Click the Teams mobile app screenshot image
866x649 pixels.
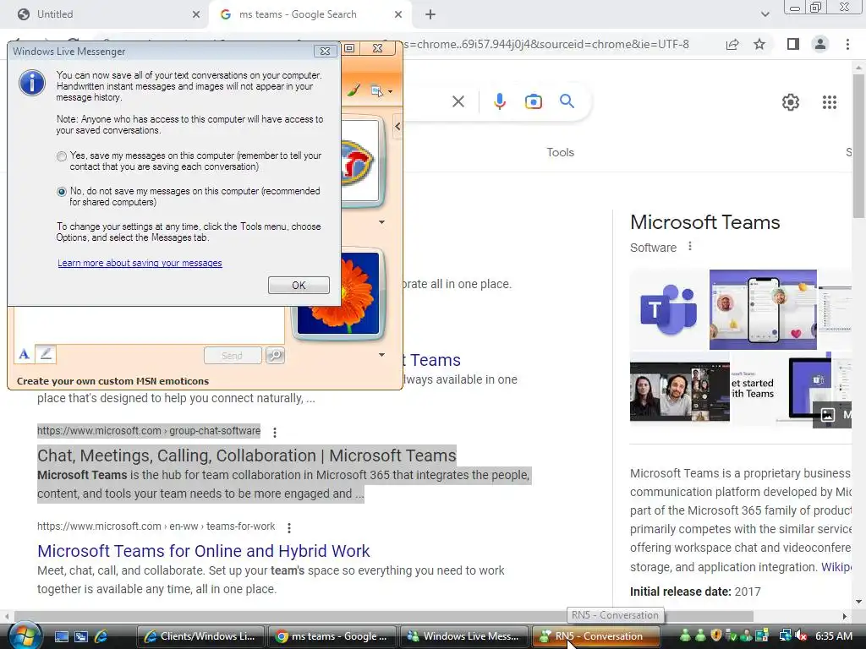tap(763, 309)
